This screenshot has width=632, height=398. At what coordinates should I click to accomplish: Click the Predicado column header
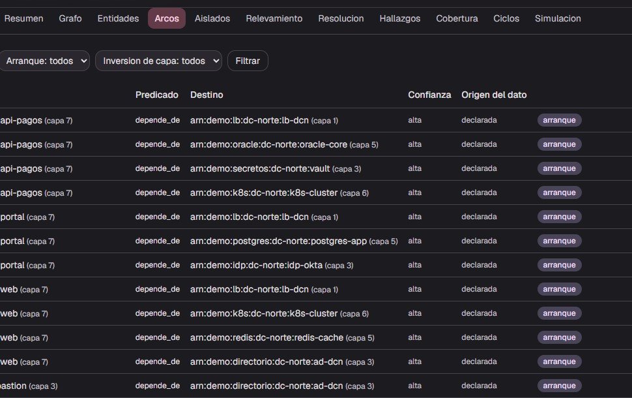pyautogui.click(x=157, y=95)
